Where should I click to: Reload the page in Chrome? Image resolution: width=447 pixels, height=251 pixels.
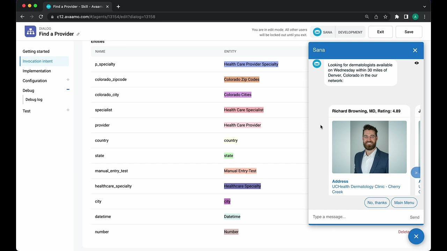click(x=41, y=17)
